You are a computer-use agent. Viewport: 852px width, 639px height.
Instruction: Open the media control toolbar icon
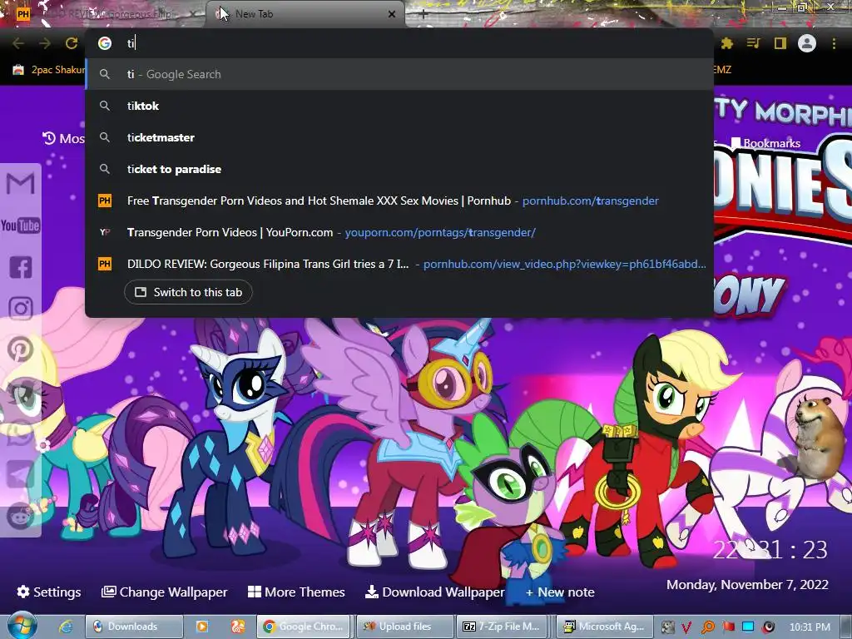click(754, 43)
